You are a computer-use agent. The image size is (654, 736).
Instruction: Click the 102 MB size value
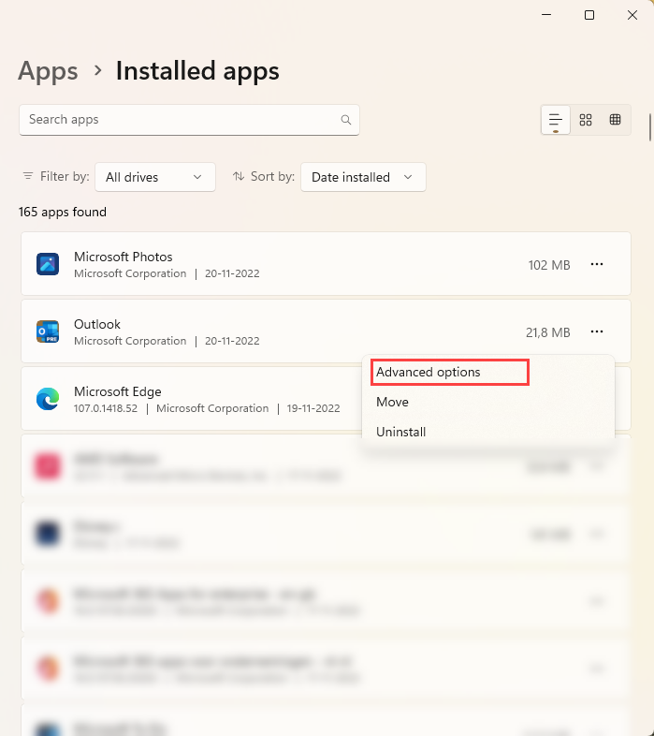click(549, 265)
